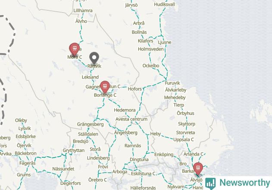Click the Enköping place label
This screenshot has width=272, height=190.
pos(164,155)
